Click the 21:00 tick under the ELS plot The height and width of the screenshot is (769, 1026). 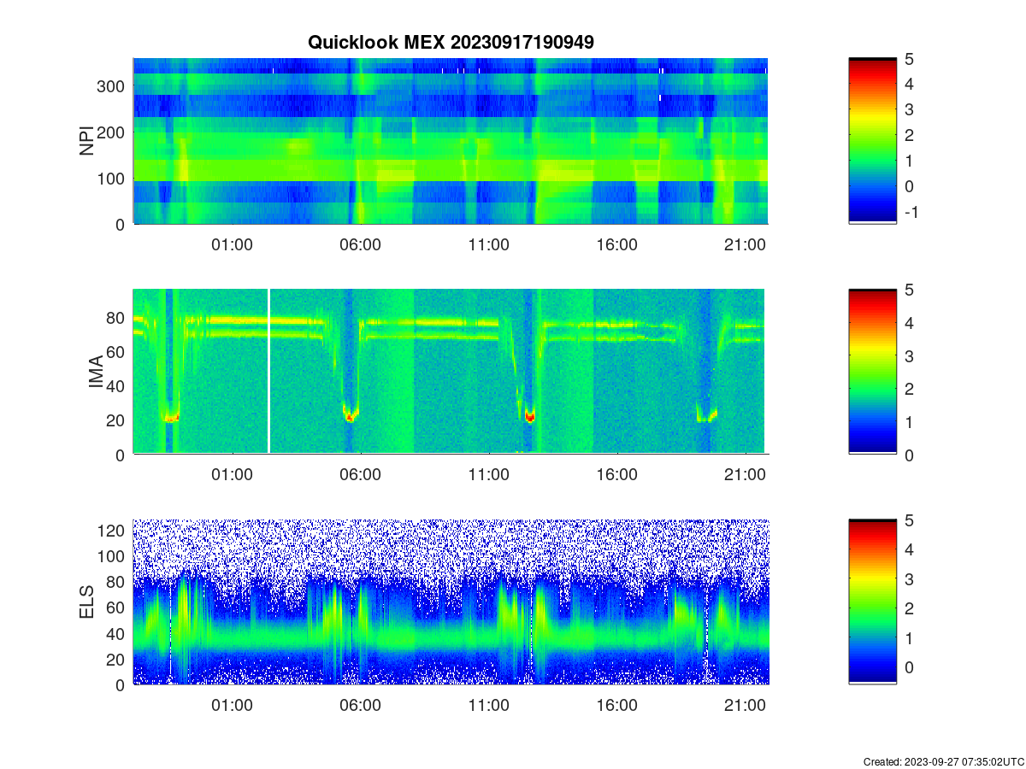pos(745,706)
